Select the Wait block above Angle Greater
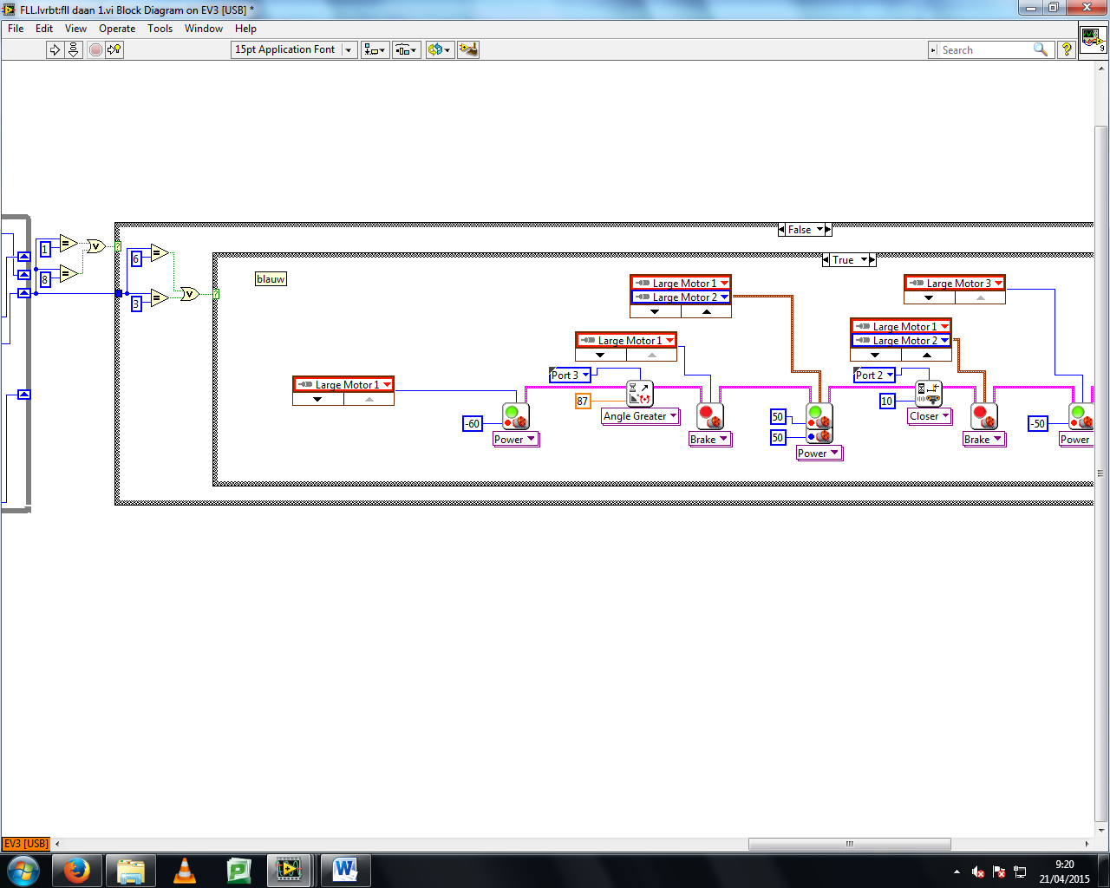This screenshot has width=1110, height=888. [x=640, y=394]
